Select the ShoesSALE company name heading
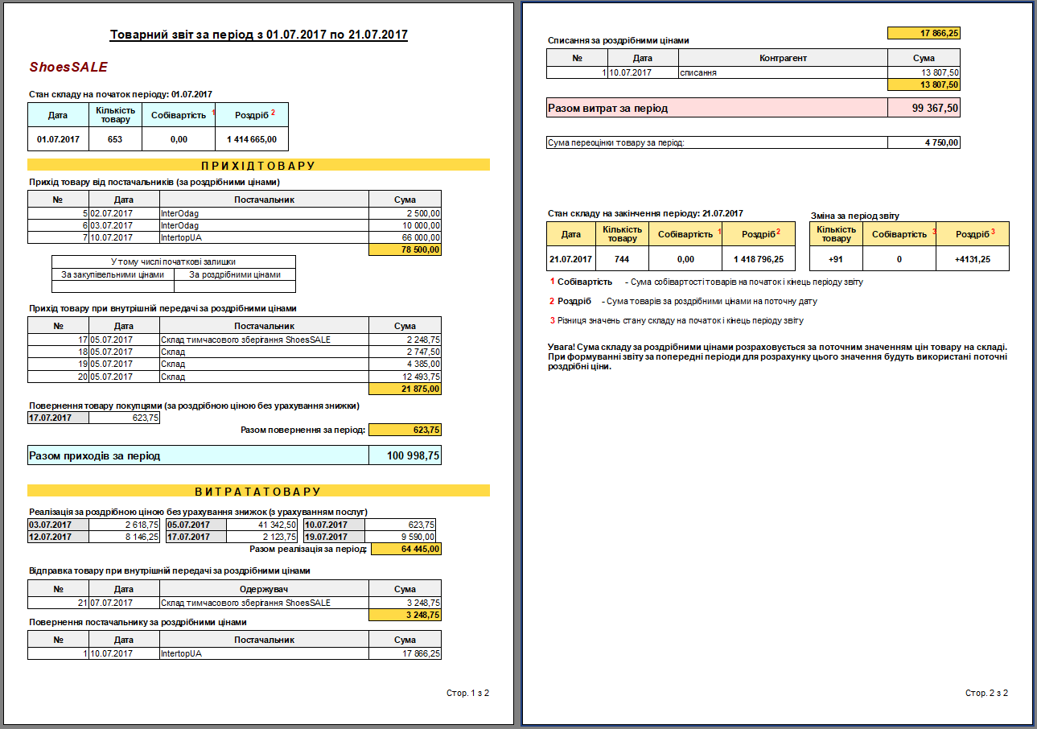Screen dimensions: 1037x729 point(68,68)
